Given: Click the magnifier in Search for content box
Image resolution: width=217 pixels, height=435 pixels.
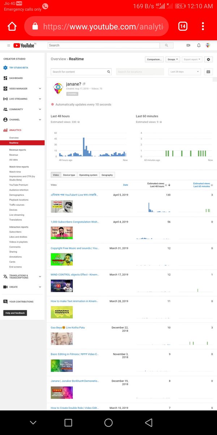Looking at the screenshot, I should 109,72.
